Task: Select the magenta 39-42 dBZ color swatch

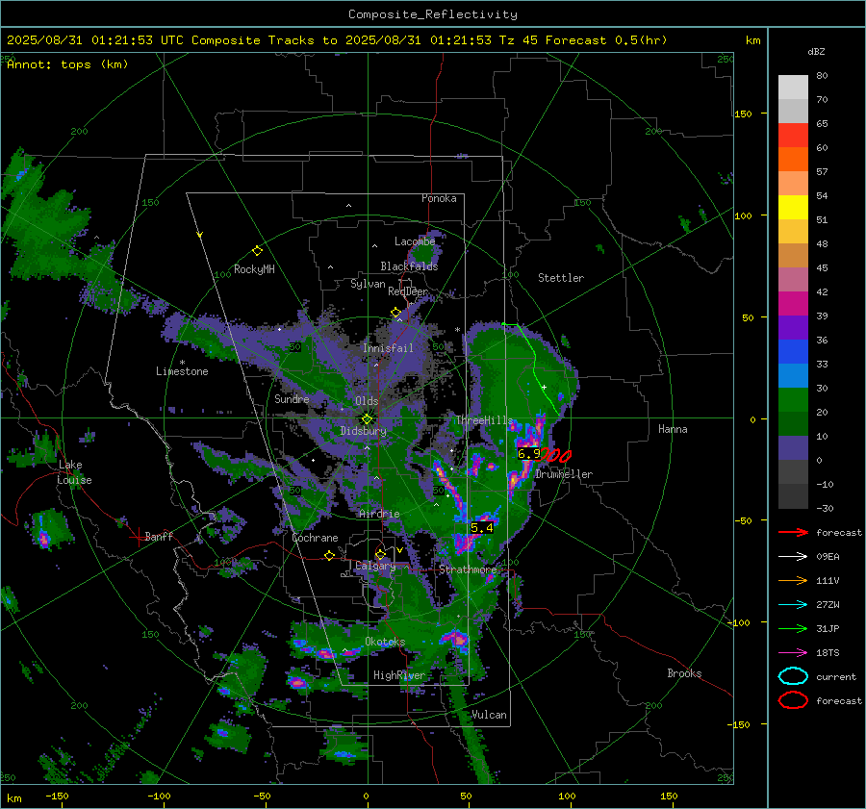Action: coord(793,304)
